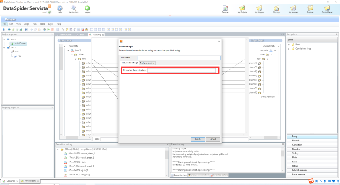Close the Tool palette panel
Screen dimensions: 340x185
(x=337, y=34)
